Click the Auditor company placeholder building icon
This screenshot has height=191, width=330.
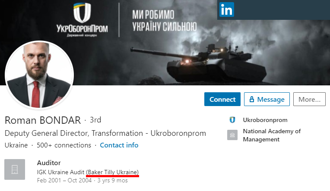tap(15, 169)
